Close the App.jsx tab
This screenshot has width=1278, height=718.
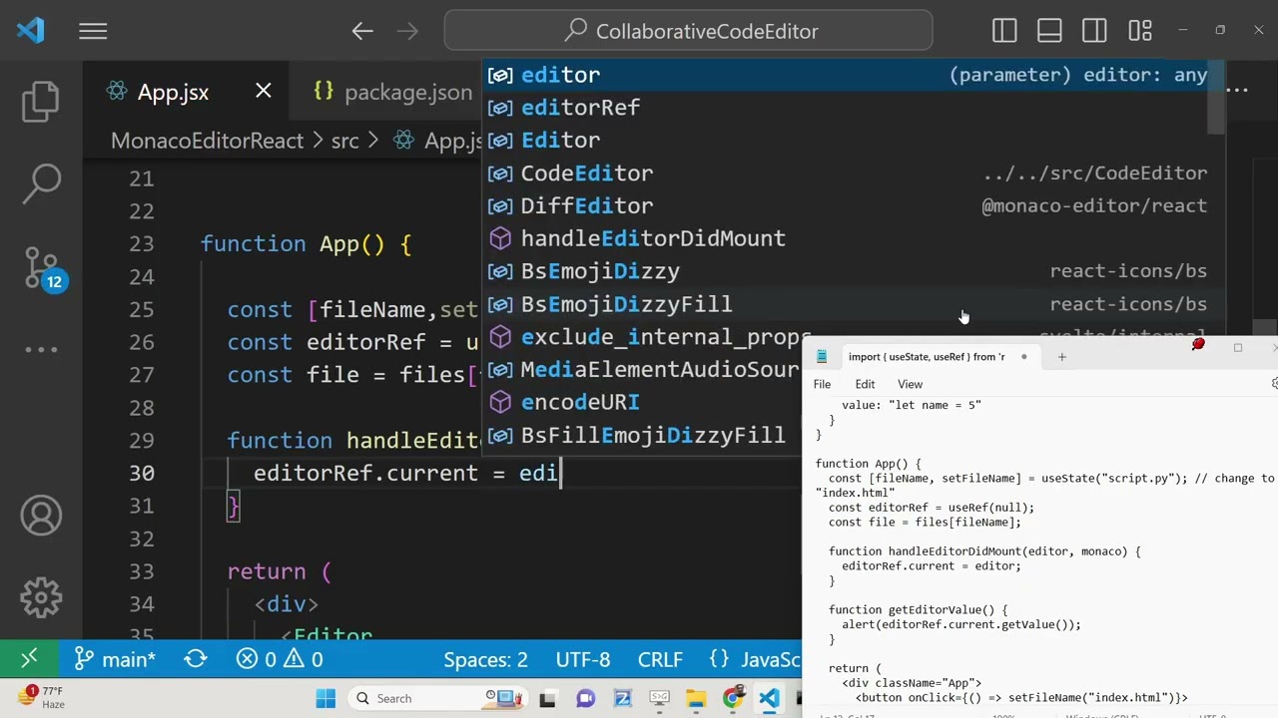[x=264, y=91]
